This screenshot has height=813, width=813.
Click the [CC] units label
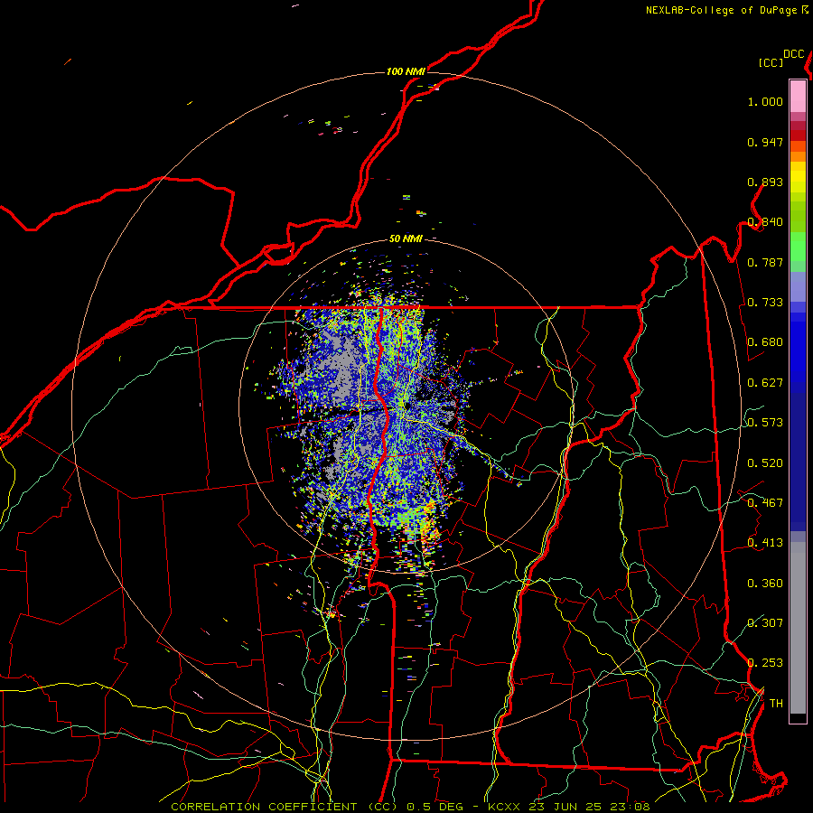(771, 62)
